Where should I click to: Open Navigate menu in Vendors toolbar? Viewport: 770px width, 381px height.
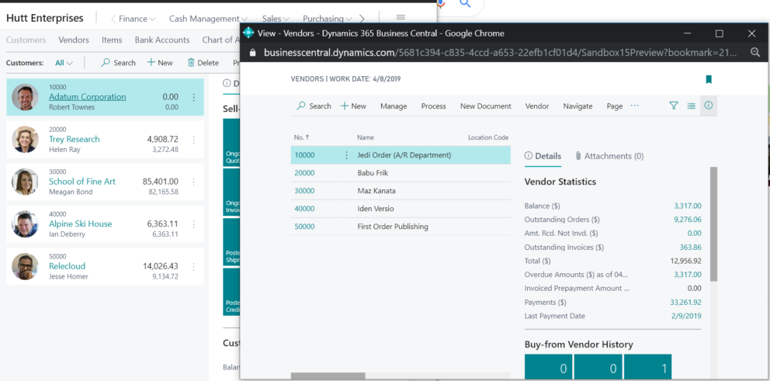577,106
